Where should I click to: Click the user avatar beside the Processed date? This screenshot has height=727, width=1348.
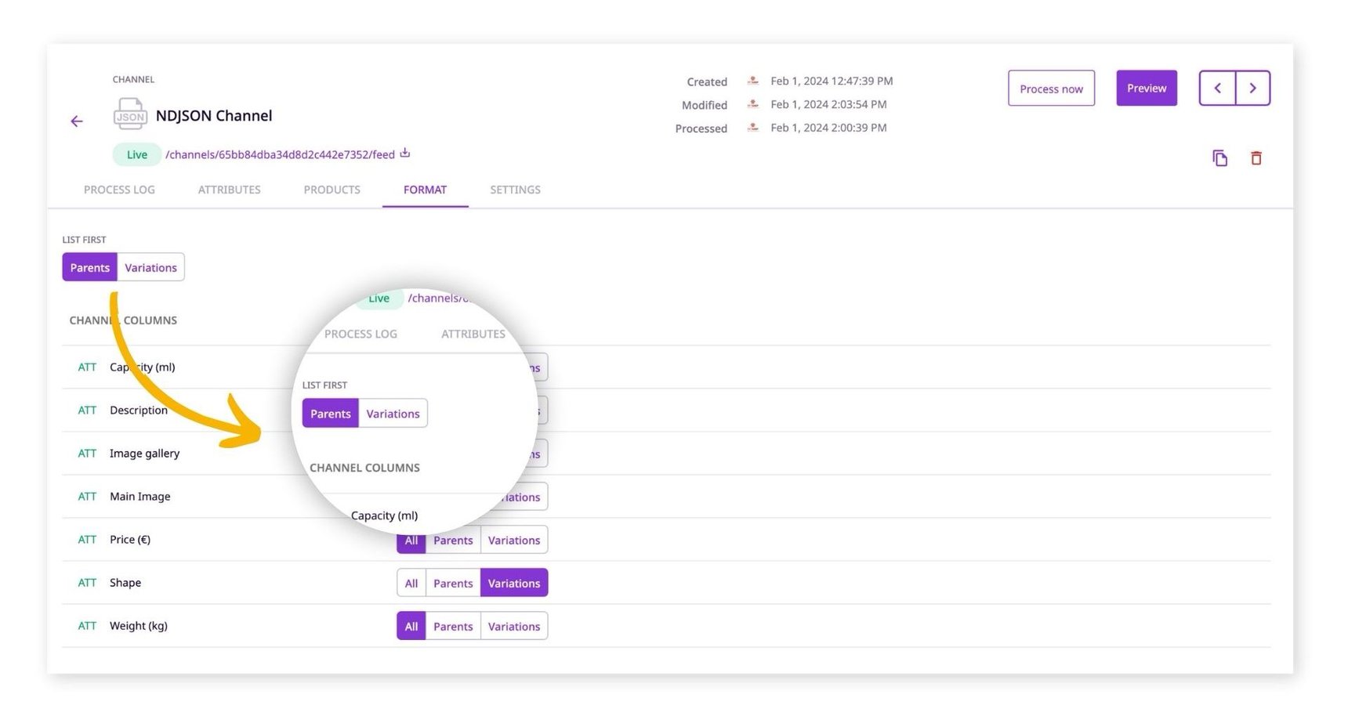pyautogui.click(x=752, y=127)
